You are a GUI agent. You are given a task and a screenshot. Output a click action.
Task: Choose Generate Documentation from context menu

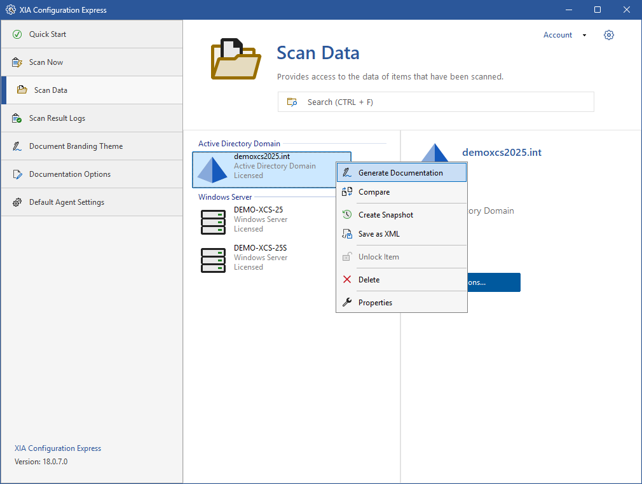pyautogui.click(x=400, y=173)
